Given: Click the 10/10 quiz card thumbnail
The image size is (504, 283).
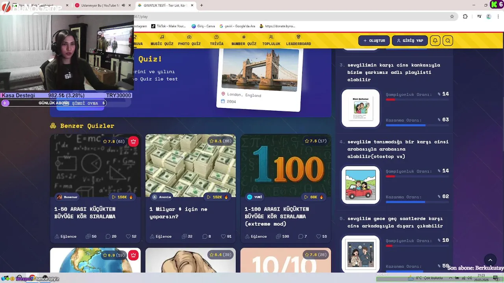Looking at the screenshot, I should [x=286, y=260].
